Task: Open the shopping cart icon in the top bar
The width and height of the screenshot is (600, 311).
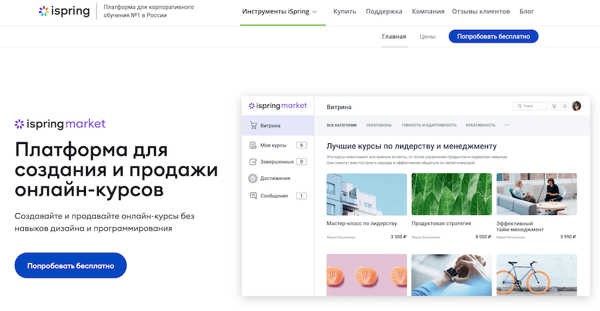Action: point(554,106)
